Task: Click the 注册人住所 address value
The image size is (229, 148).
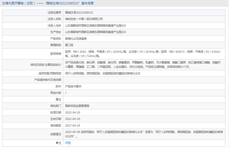Action: coord(96,26)
